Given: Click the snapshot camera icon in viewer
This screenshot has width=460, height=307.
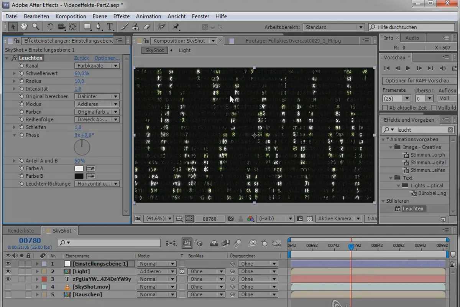Looking at the screenshot, I should [x=231, y=219].
